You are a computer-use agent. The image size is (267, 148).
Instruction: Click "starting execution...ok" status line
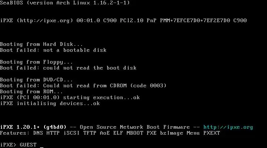102,98
